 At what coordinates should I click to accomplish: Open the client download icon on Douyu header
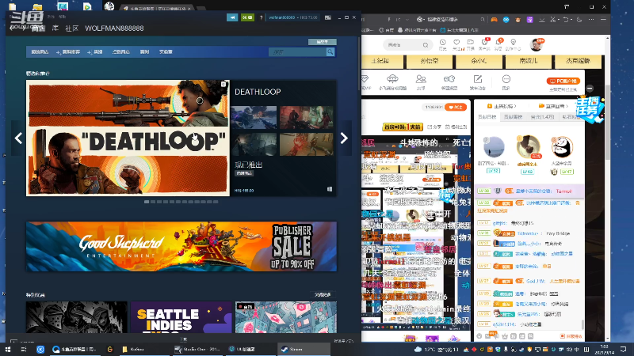pyautogui.click(x=484, y=44)
